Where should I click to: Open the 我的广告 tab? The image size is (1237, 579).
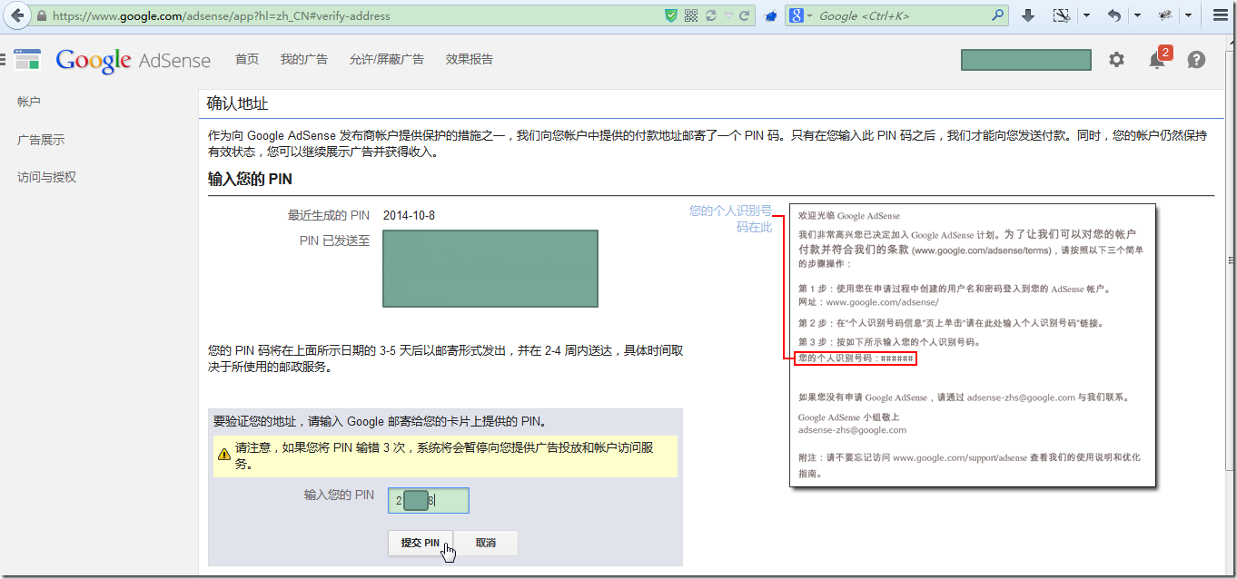tap(304, 59)
